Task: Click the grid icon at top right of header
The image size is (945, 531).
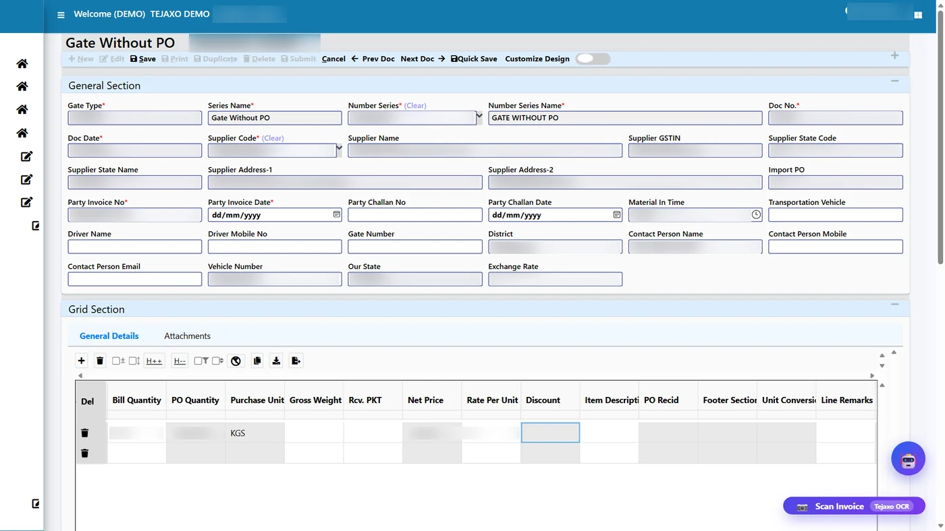Action: pos(918,15)
